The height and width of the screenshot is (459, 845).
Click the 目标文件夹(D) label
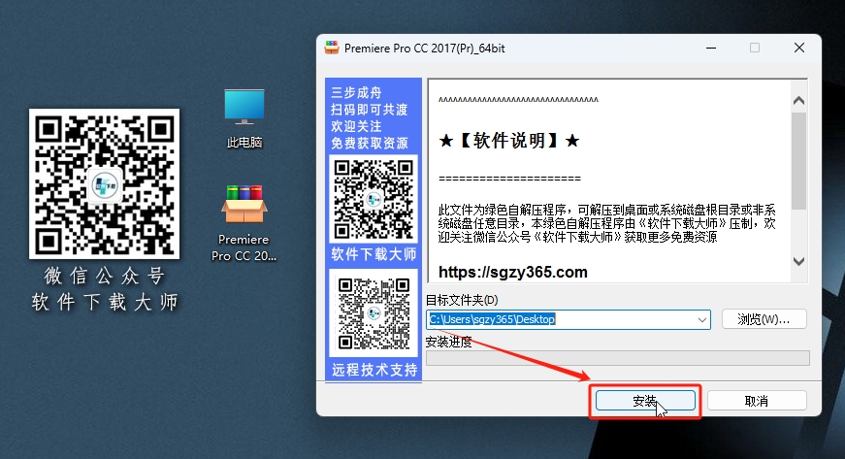(x=462, y=300)
